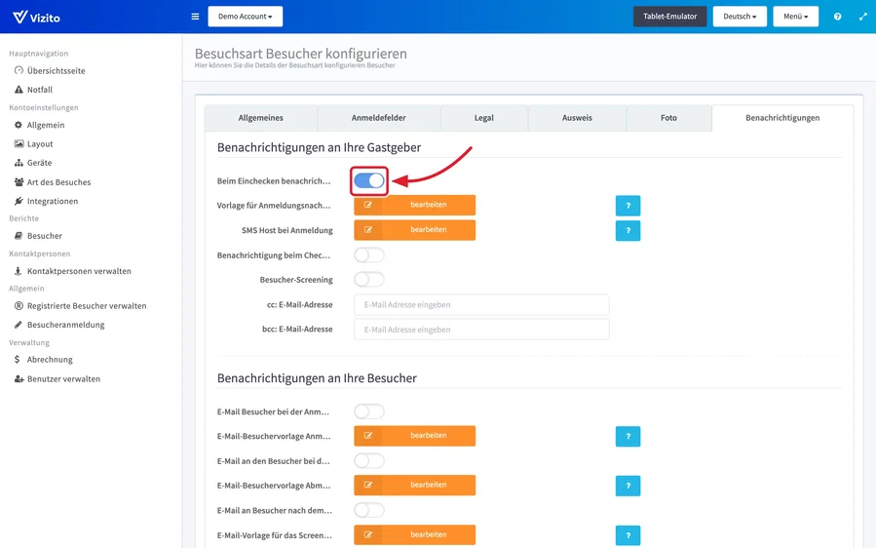Edit SMS Host bei Anmeldung template
This screenshot has height=548, width=876.
414,230
